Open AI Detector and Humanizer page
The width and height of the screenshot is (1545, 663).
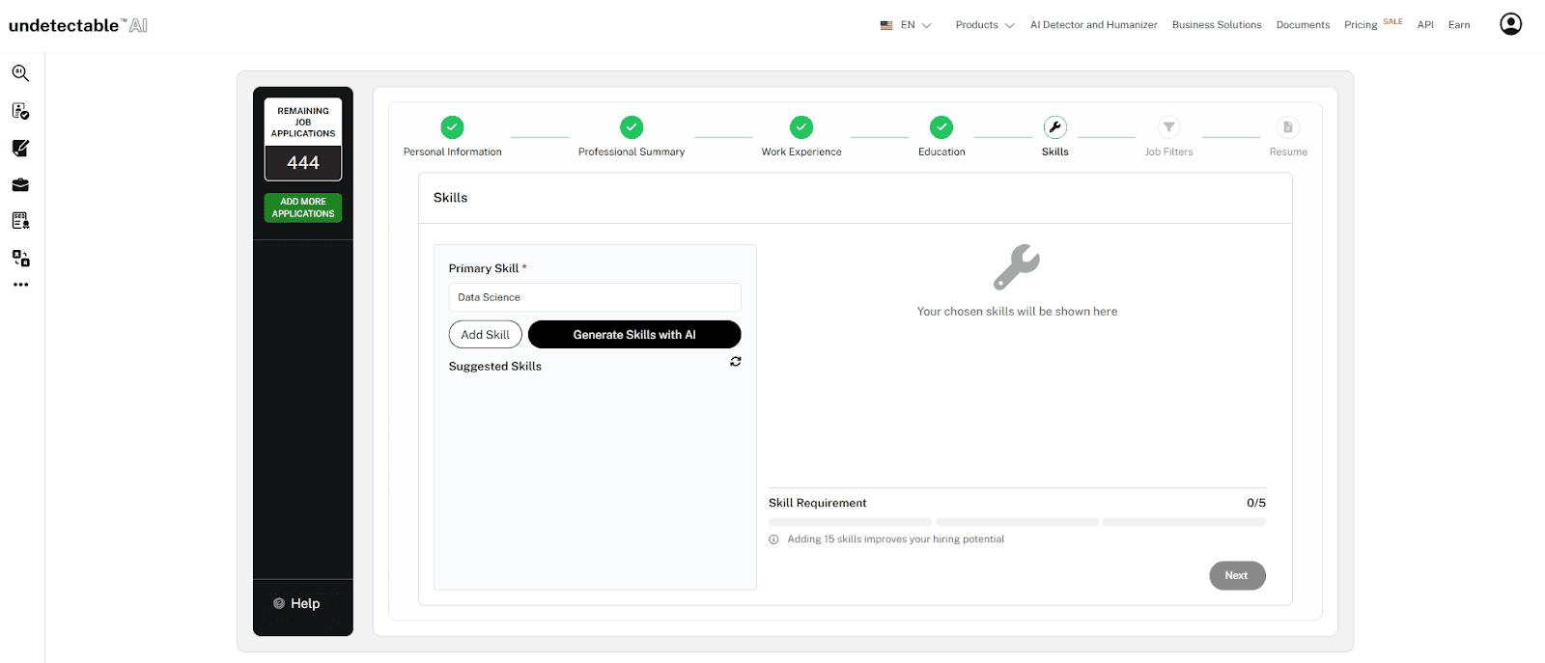tap(1093, 25)
